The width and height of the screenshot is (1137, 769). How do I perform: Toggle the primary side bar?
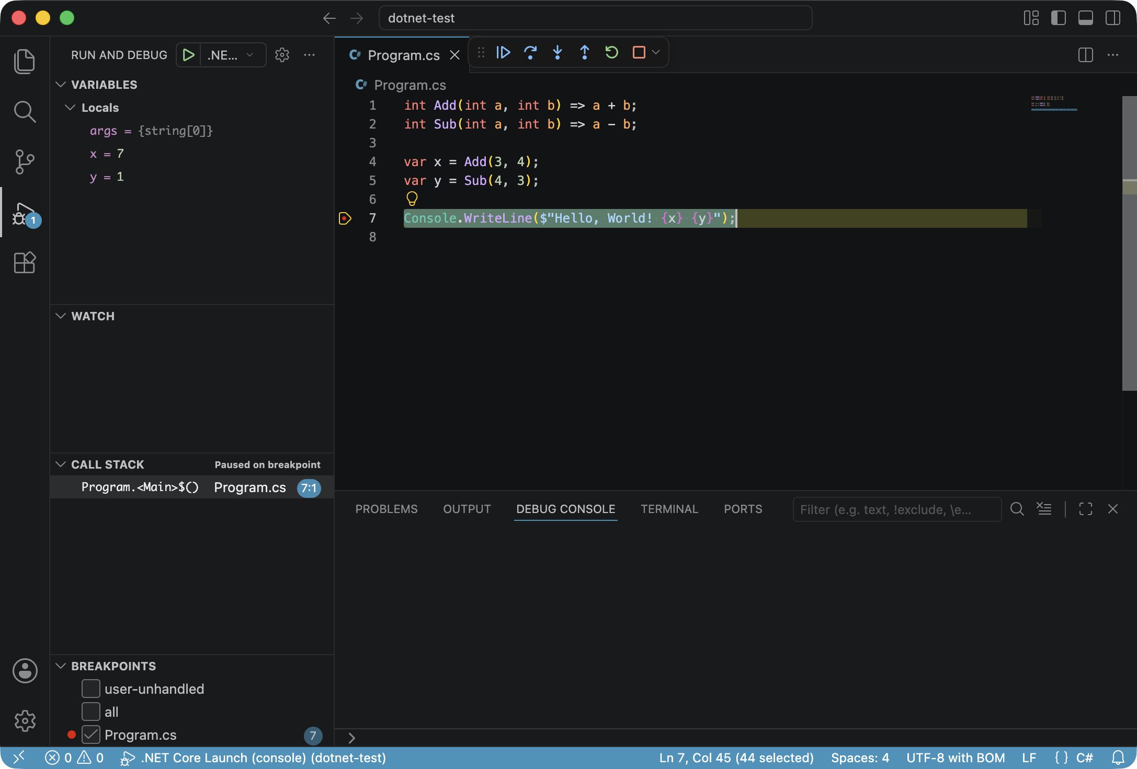[1058, 18]
